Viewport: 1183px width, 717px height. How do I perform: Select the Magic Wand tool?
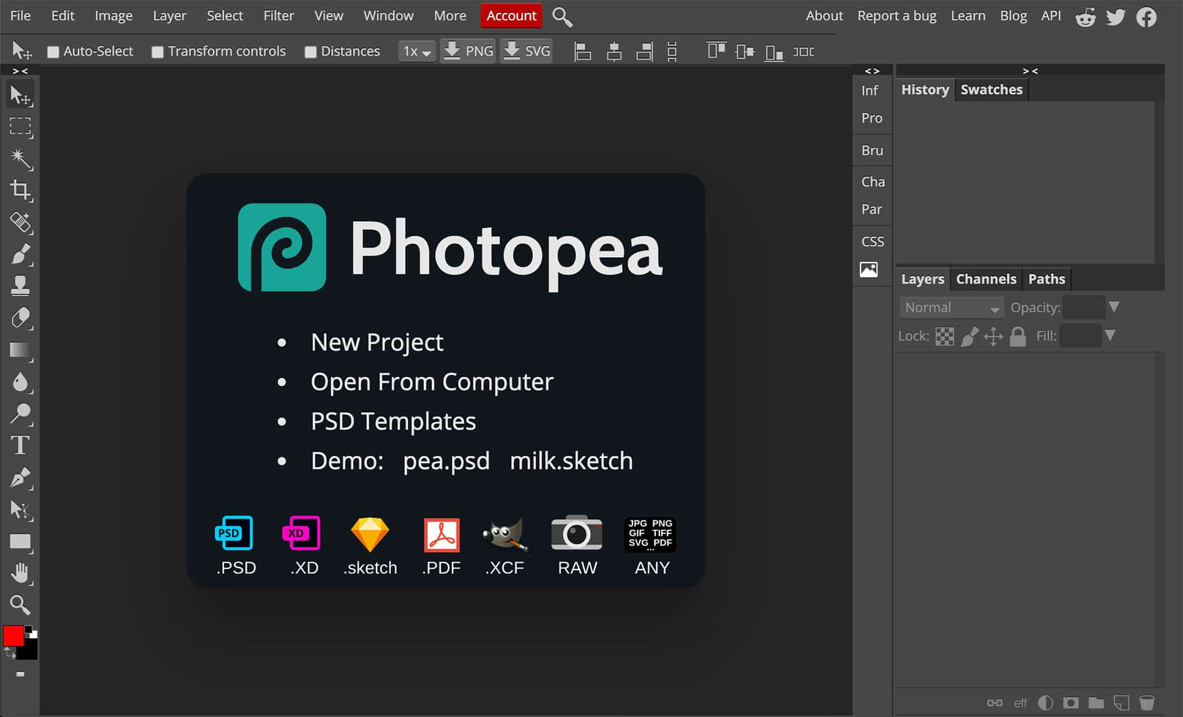click(x=21, y=159)
